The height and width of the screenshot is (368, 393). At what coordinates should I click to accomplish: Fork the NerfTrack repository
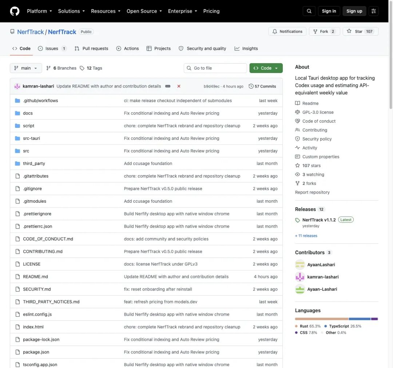pos(324,32)
